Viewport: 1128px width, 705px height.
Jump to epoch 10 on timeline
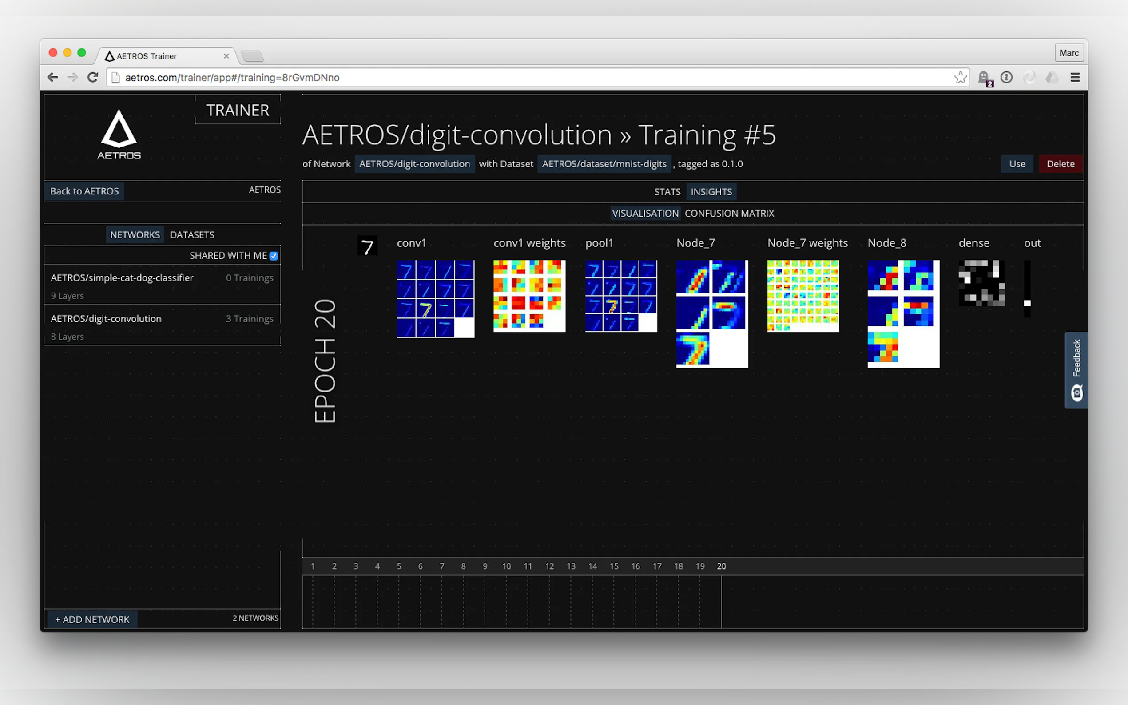click(506, 566)
